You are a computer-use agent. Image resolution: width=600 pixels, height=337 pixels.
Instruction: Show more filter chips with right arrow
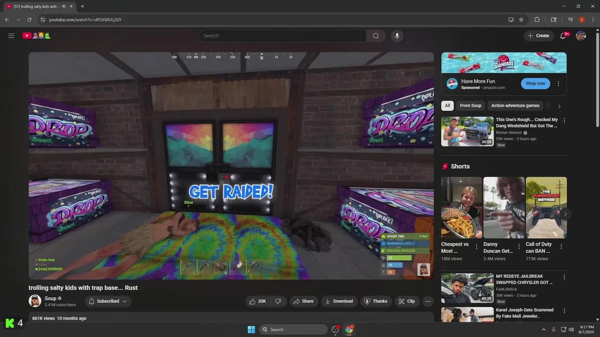pyautogui.click(x=559, y=106)
